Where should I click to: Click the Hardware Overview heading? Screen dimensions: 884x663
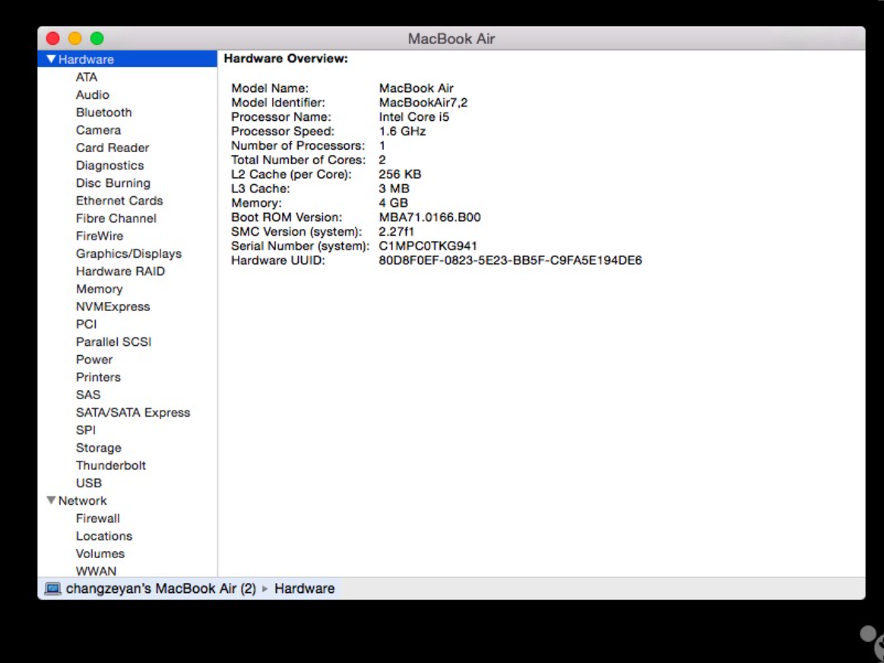point(286,59)
